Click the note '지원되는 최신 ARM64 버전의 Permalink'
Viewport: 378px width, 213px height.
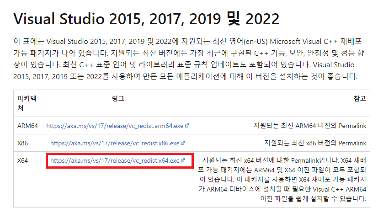(x=310, y=126)
